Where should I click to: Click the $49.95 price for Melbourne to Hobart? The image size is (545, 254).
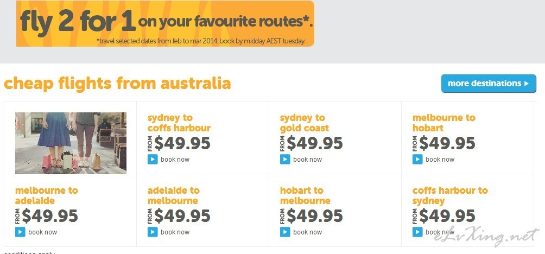447,143
